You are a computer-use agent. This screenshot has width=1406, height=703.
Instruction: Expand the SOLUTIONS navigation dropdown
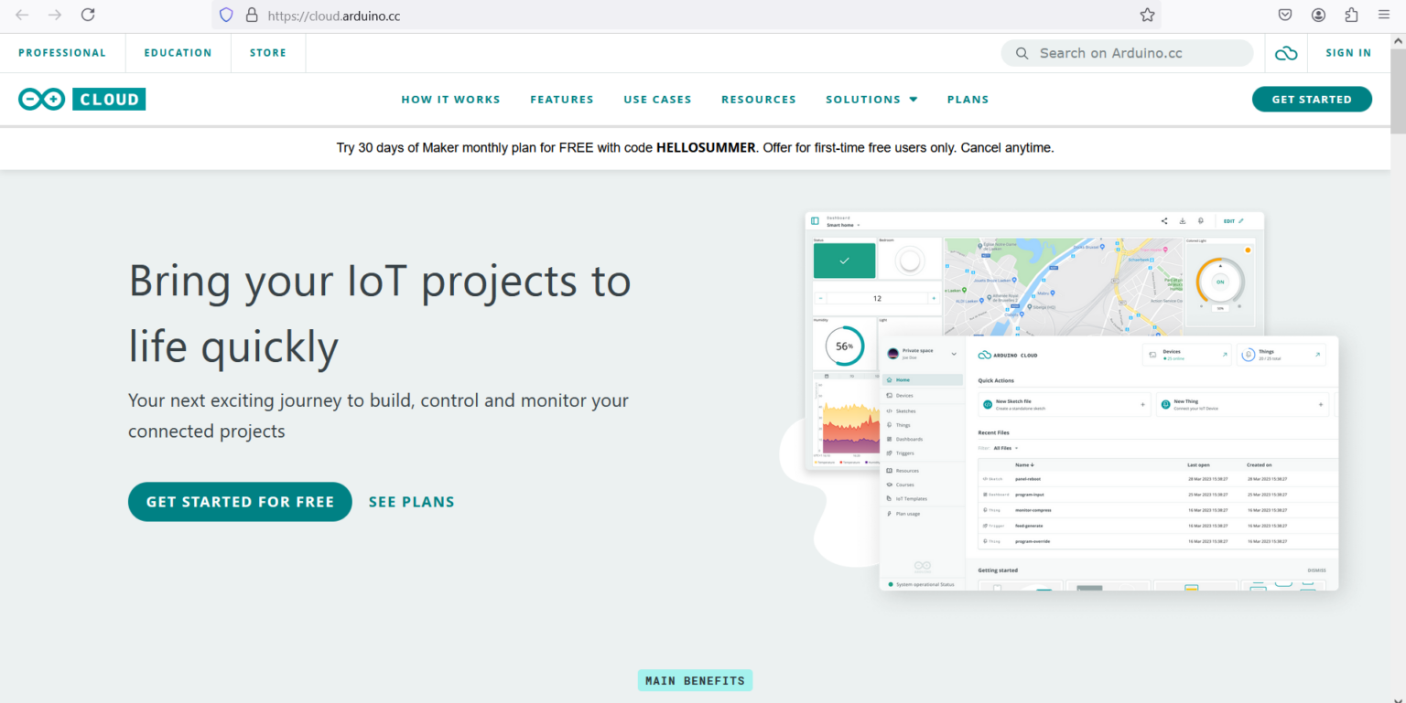pyautogui.click(x=871, y=99)
